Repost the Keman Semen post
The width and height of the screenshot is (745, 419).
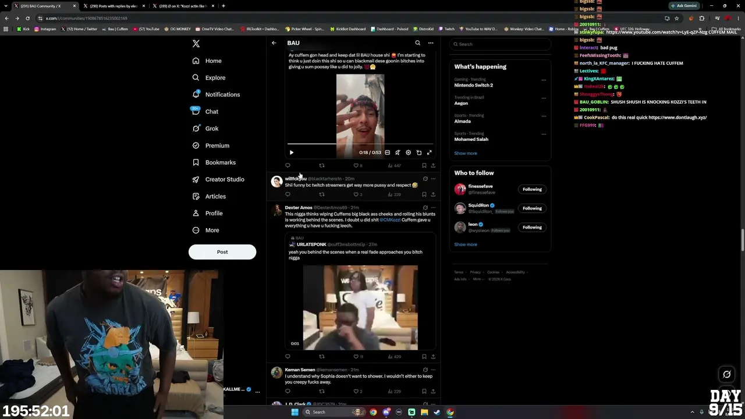coord(321,391)
